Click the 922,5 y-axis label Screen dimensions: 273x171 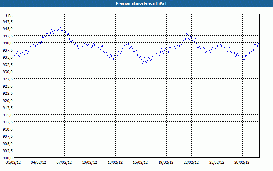[8, 93]
